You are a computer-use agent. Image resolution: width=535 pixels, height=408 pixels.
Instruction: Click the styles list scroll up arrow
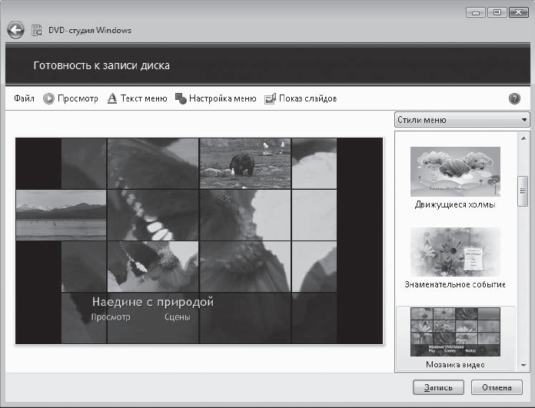click(x=523, y=138)
